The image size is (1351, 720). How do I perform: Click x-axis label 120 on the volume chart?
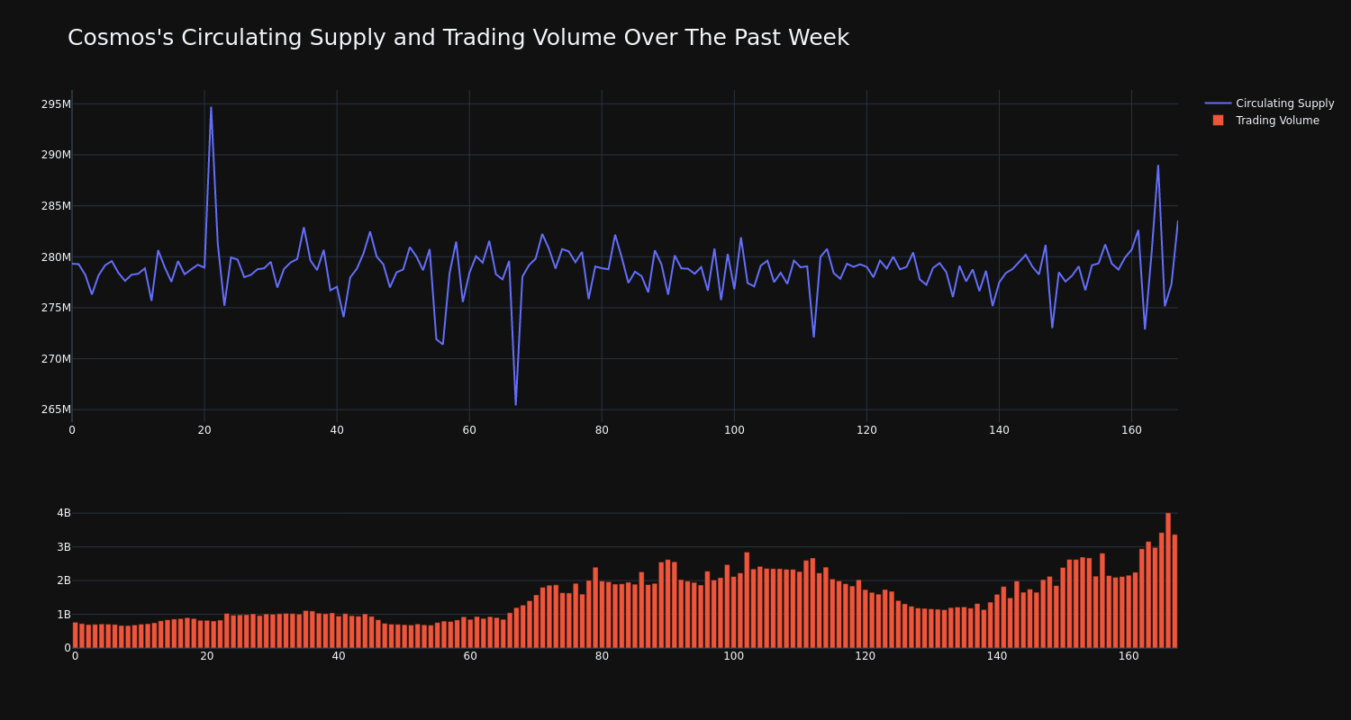(866, 656)
